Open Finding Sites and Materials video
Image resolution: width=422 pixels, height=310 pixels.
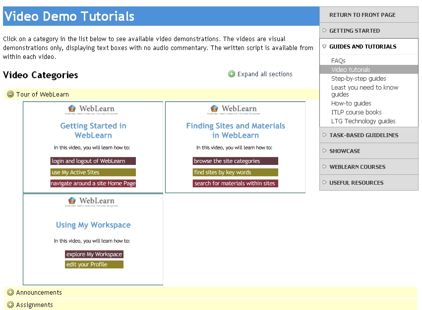click(235, 147)
